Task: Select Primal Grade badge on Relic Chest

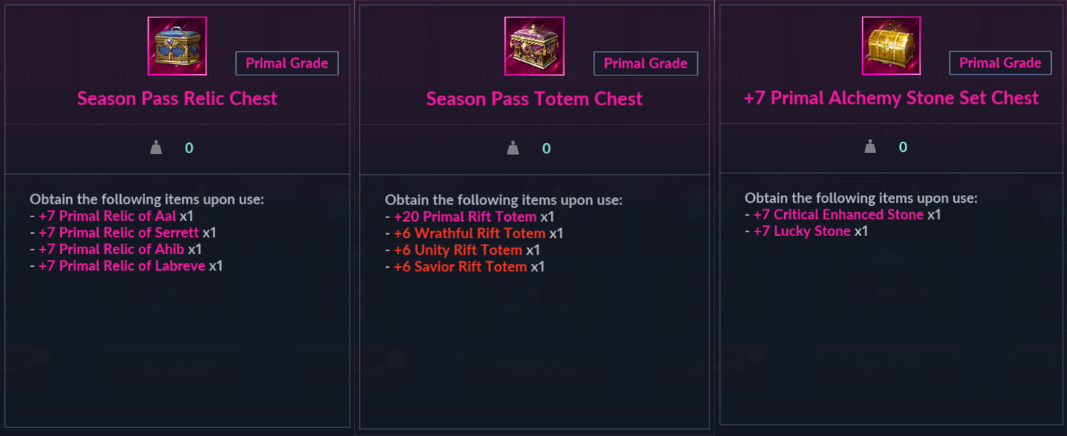Action: 287,63
